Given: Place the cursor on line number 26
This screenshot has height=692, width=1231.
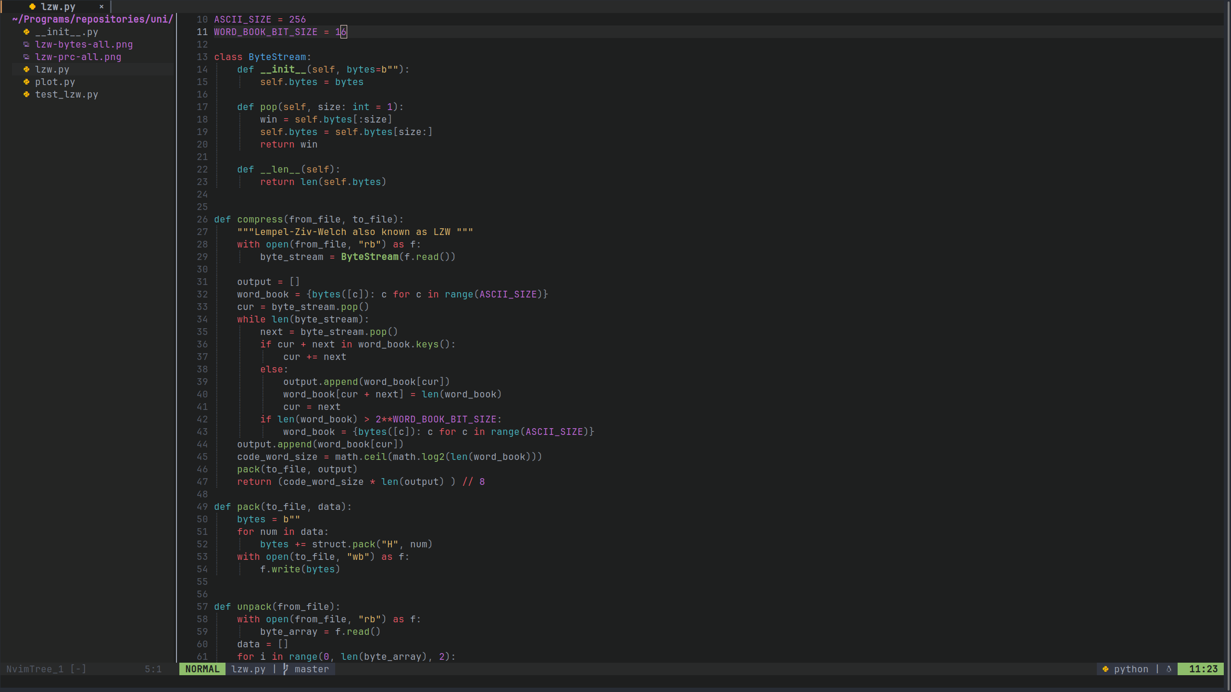Looking at the screenshot, I should [202, 219].
